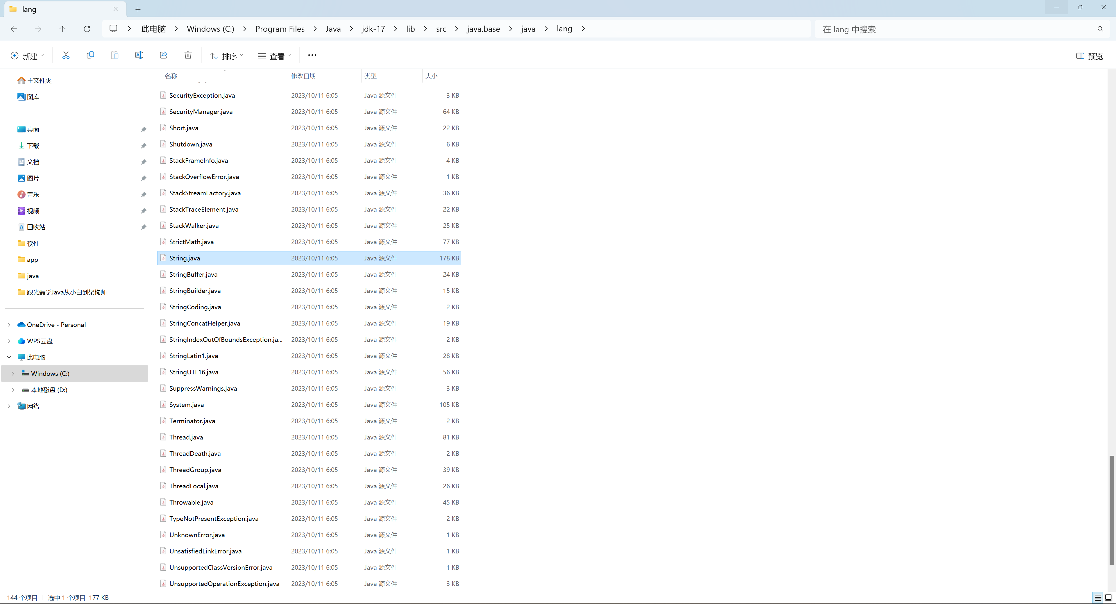The width and height of the screenshot is (1116, 604).
Task: Open 下载 folder in sidebar
Action: [x=28, y=146]
